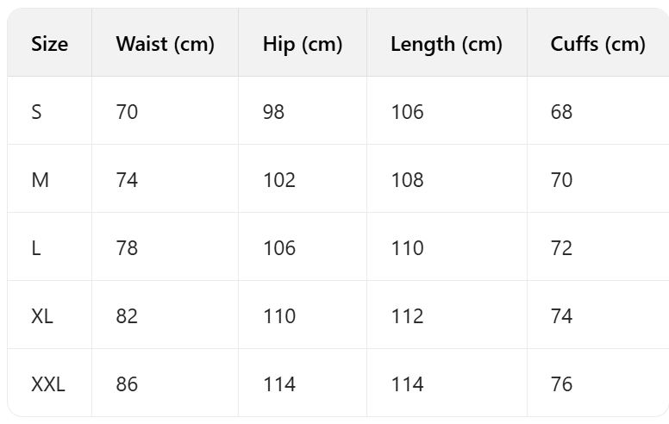
Task: Click length value 110 in L row
Action: (407, 248)
